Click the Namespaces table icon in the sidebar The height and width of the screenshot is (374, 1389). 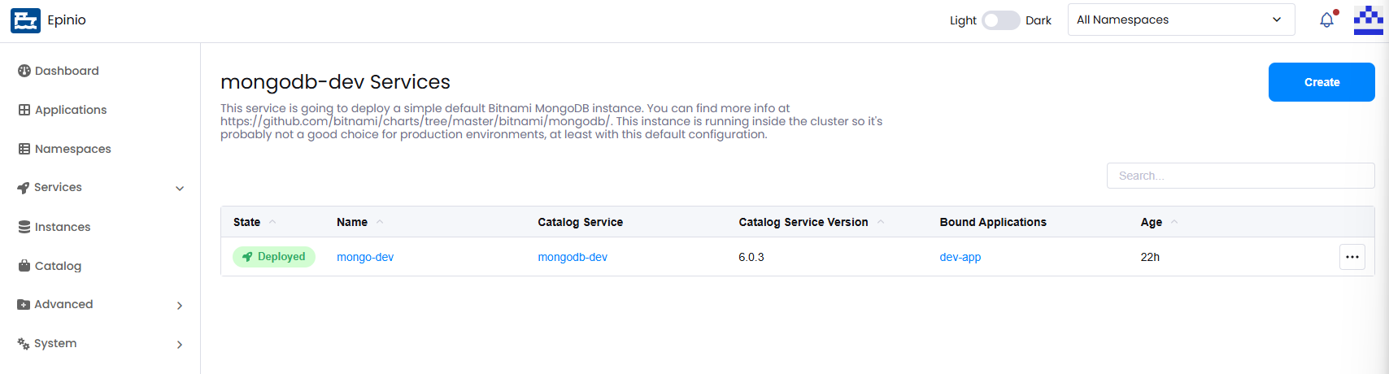point(24,149)
